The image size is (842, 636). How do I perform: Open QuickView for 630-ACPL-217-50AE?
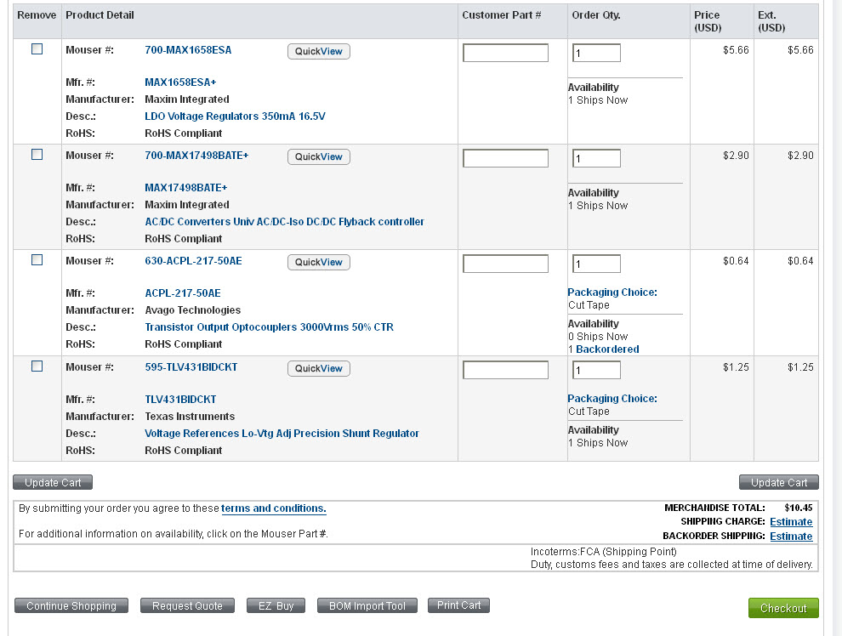318,263
